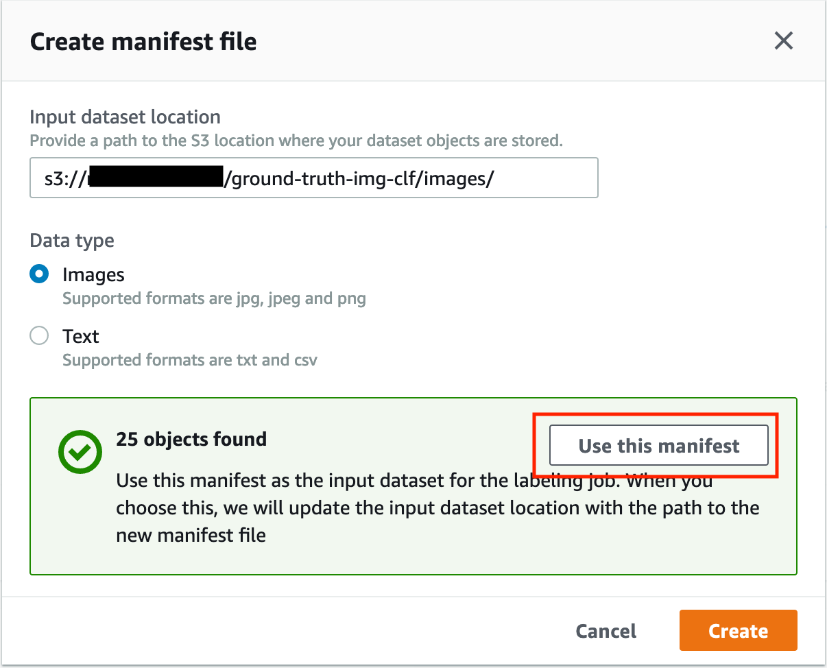Image resolution: width=827 pixels, height=668 pixels.
Task: Click the orange Create button
Action: [738, 630]
